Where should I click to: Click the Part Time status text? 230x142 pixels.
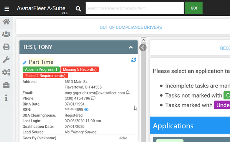(x=41, y=62)
